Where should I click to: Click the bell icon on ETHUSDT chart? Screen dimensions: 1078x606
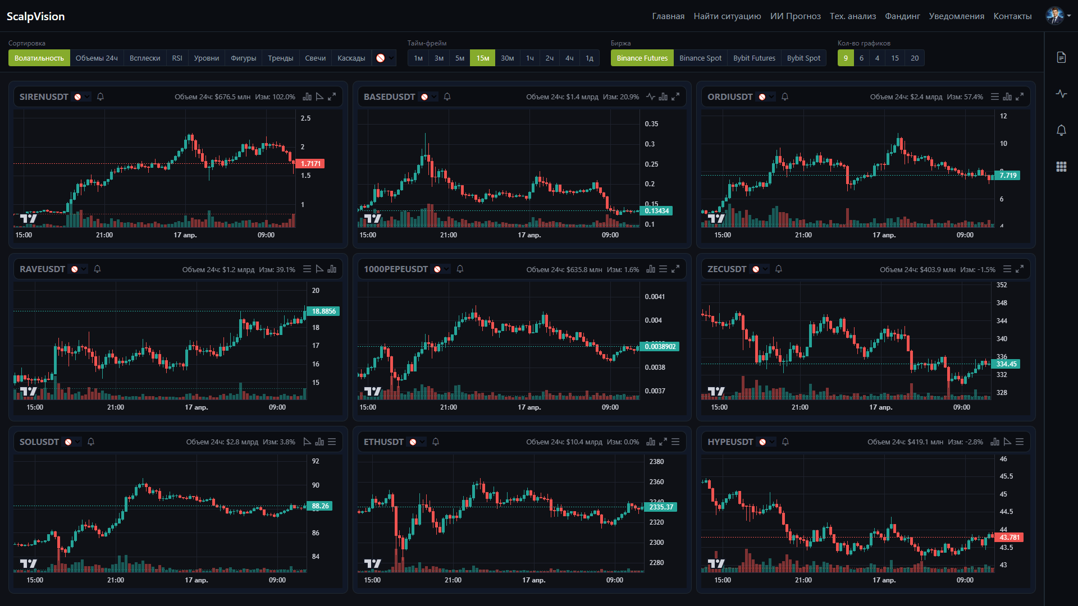pos(436,442)
